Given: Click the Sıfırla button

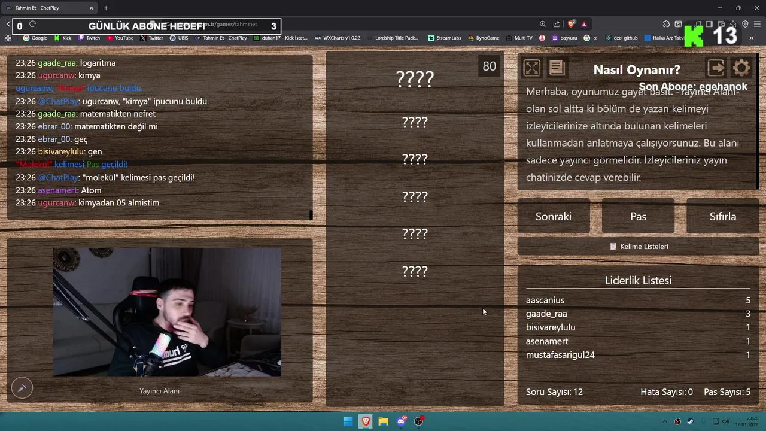Looking at the screenshot, I should coord(723,217).
